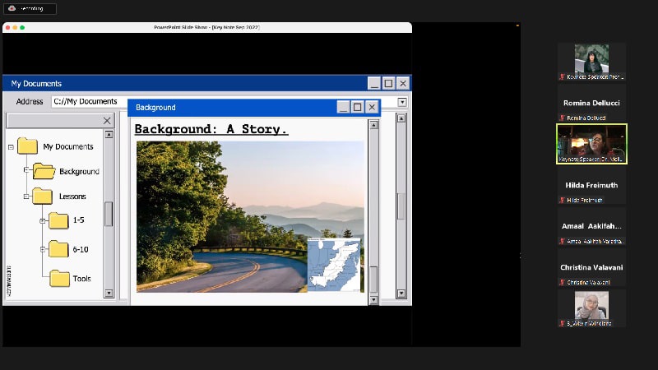Open the Address bar dropdown arrow
This screenshot has height=370, width=658.
pos(402,102)
